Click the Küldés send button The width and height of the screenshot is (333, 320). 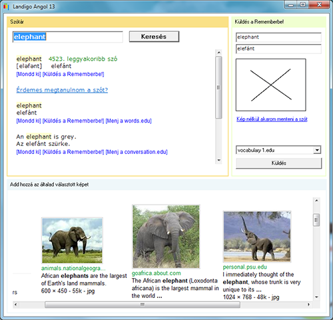click(278, 163)
